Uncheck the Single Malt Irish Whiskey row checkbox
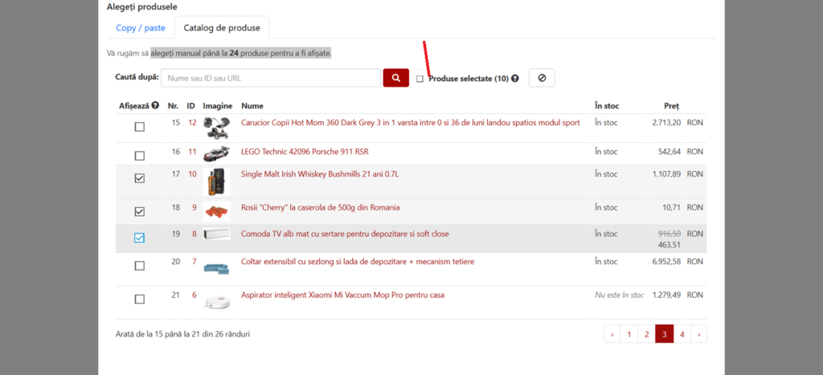This screenshot has width=823, height=375. click(140, 178)
